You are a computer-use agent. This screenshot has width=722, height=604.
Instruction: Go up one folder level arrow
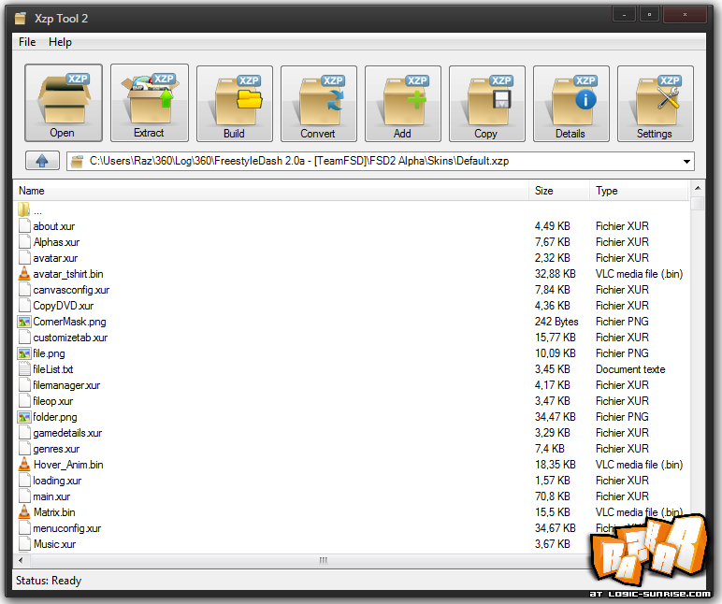[42, 161]
